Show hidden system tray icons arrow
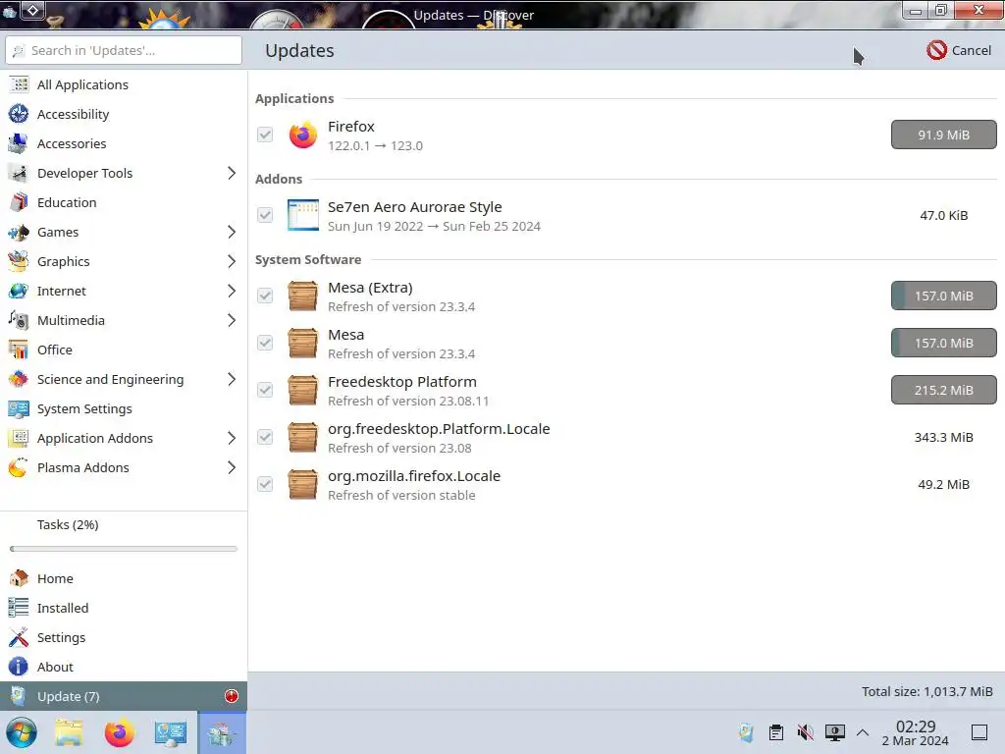The height and width of the screenshot is (754, 1005). [x=863, y=732]
